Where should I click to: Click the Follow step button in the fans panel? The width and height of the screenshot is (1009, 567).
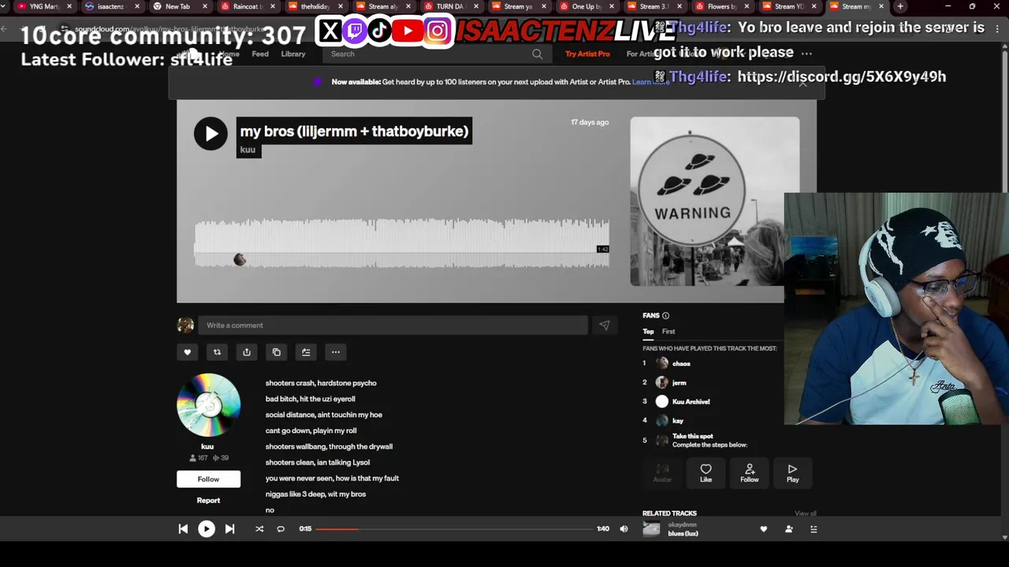[x=749, y=472]
